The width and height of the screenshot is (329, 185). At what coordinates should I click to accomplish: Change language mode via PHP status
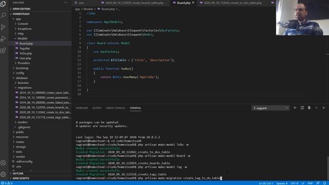(x=310, y=183)
